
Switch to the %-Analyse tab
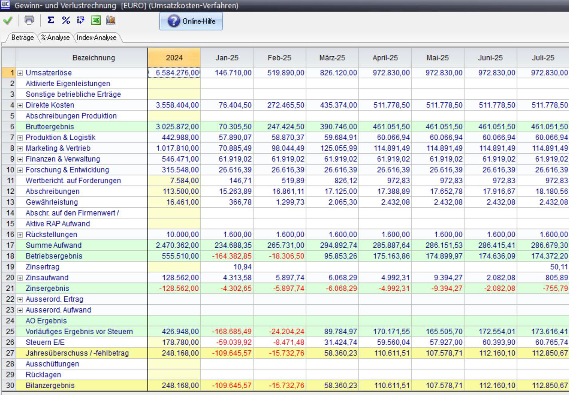point(56,38)
